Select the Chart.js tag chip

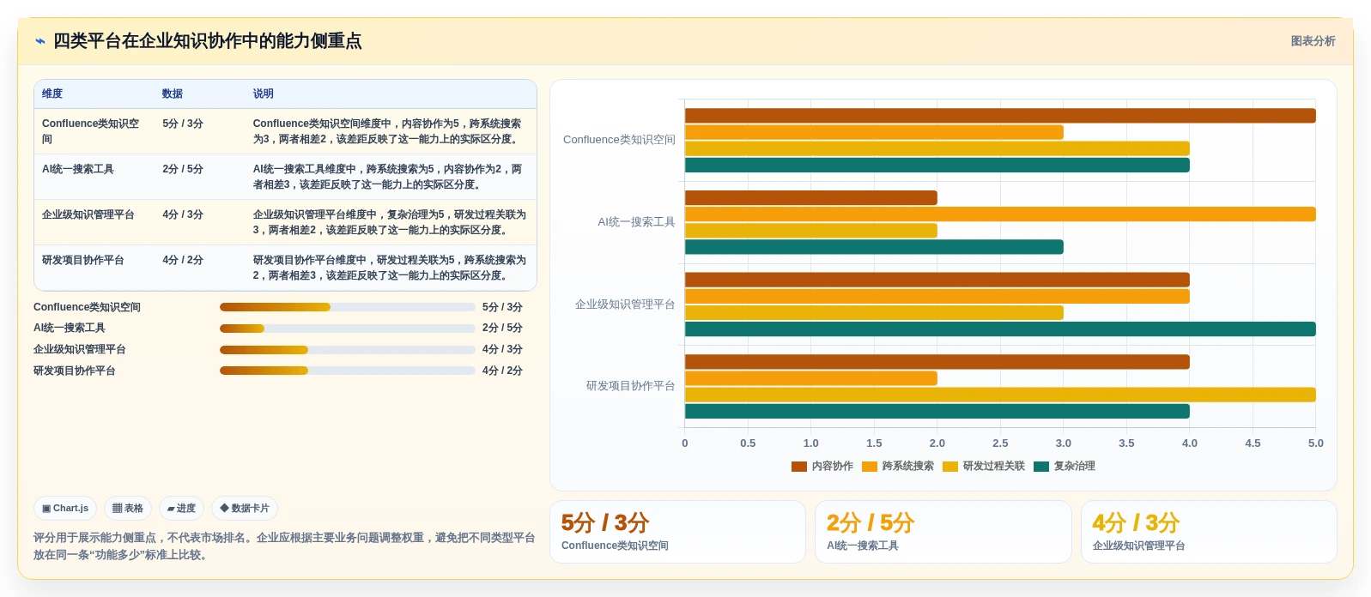pyautogui.click(x=65, y=509)
